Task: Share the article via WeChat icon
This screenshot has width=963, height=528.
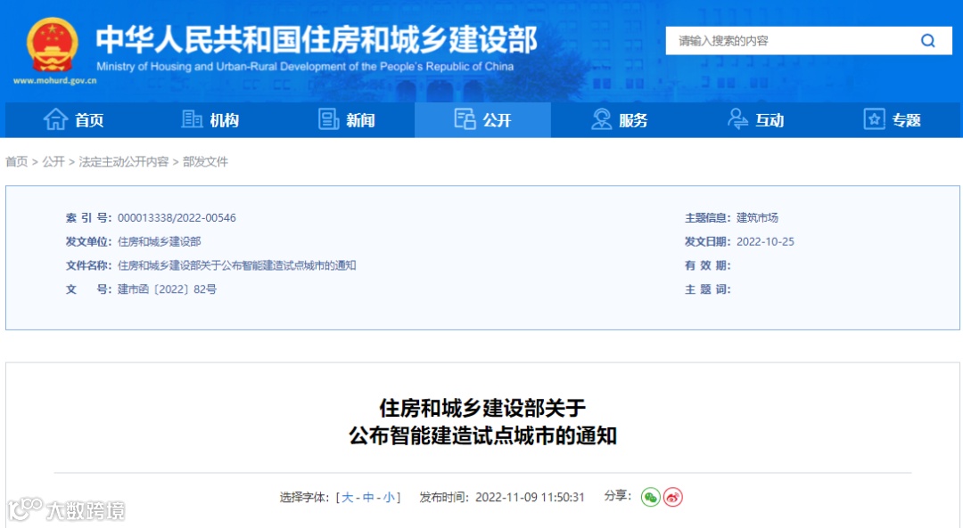Action: click(x=650, y=497)
